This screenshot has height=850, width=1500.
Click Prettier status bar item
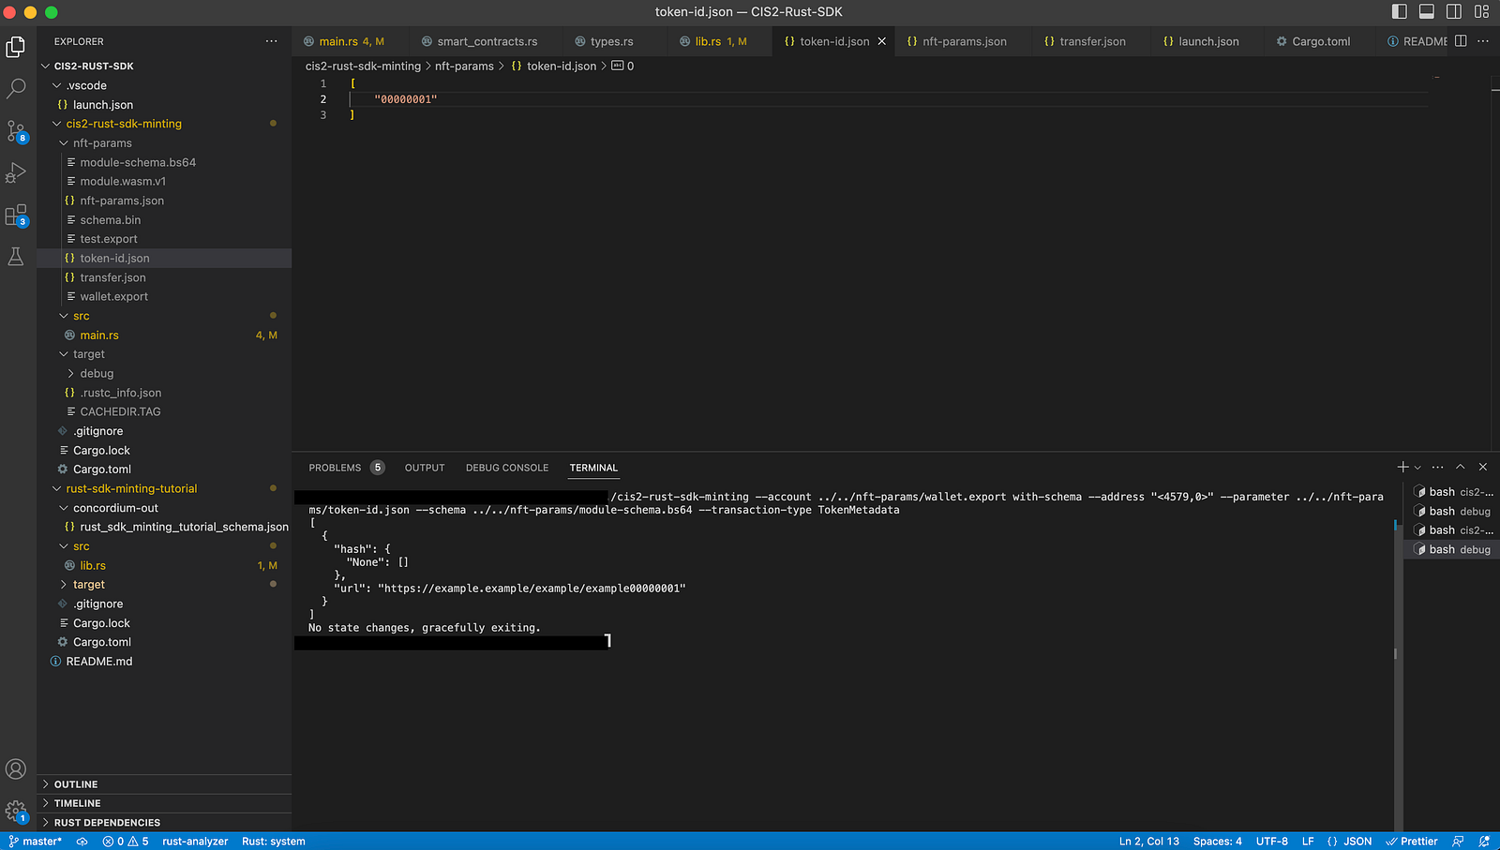tap(1412, 841)
